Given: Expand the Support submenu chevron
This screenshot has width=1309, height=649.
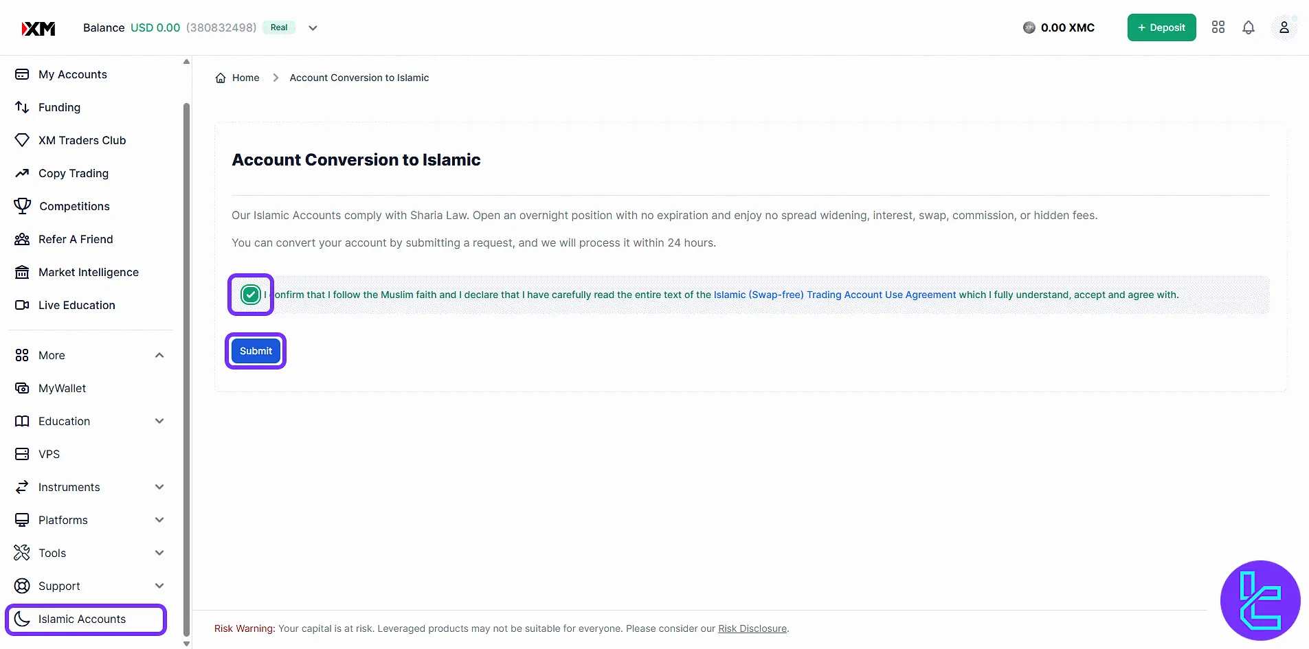Looking at the screenshot, I should (159, 586).
